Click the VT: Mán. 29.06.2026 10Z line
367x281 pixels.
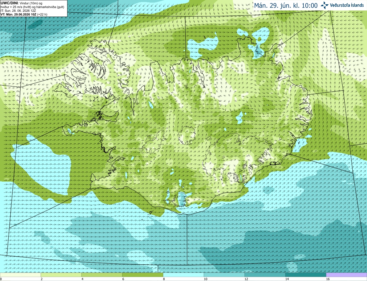coord(24,14)
